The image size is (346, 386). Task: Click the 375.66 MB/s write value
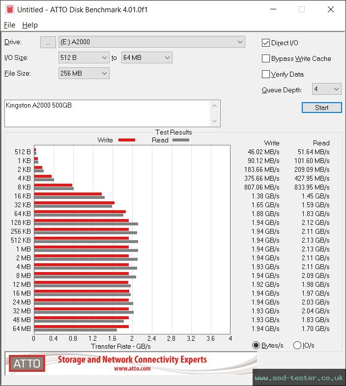[262, 178]
